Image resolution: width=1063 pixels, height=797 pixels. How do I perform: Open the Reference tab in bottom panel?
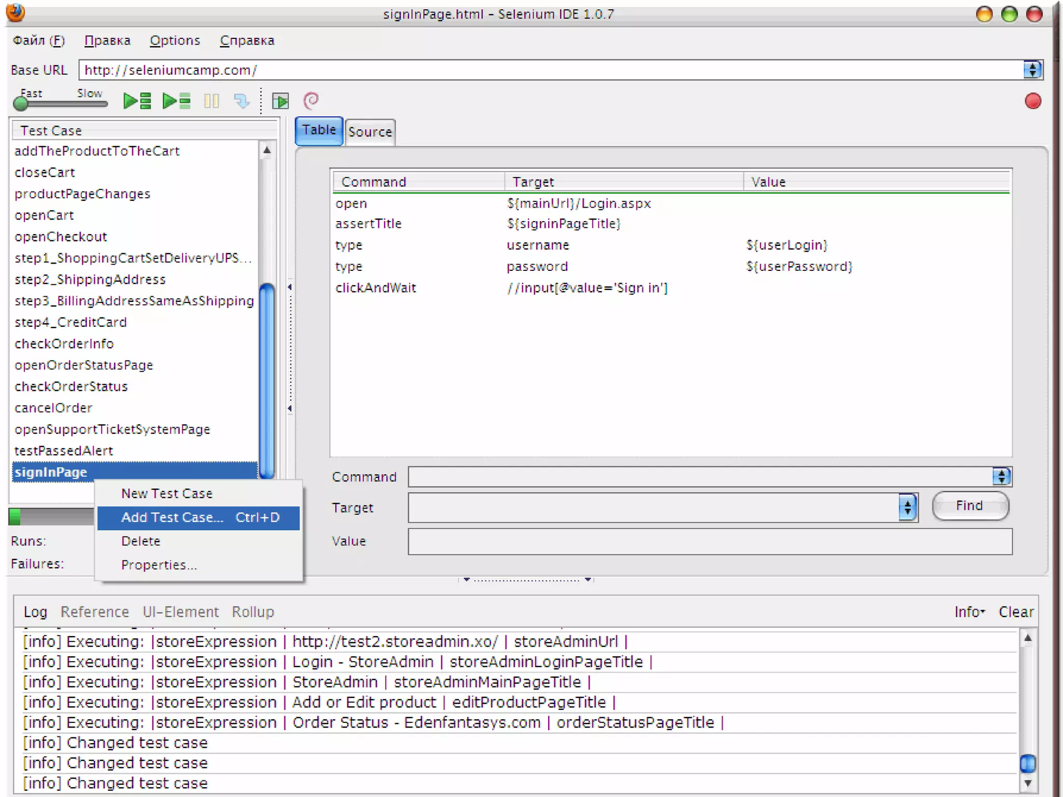point(94,612)
